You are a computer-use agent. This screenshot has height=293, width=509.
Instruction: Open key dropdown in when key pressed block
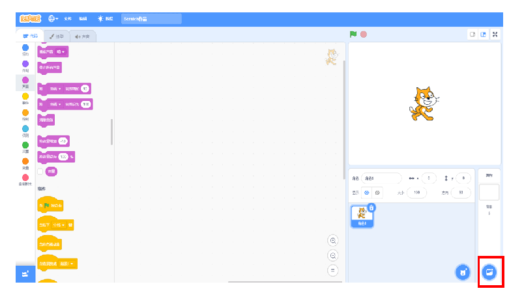coord(59,225)
